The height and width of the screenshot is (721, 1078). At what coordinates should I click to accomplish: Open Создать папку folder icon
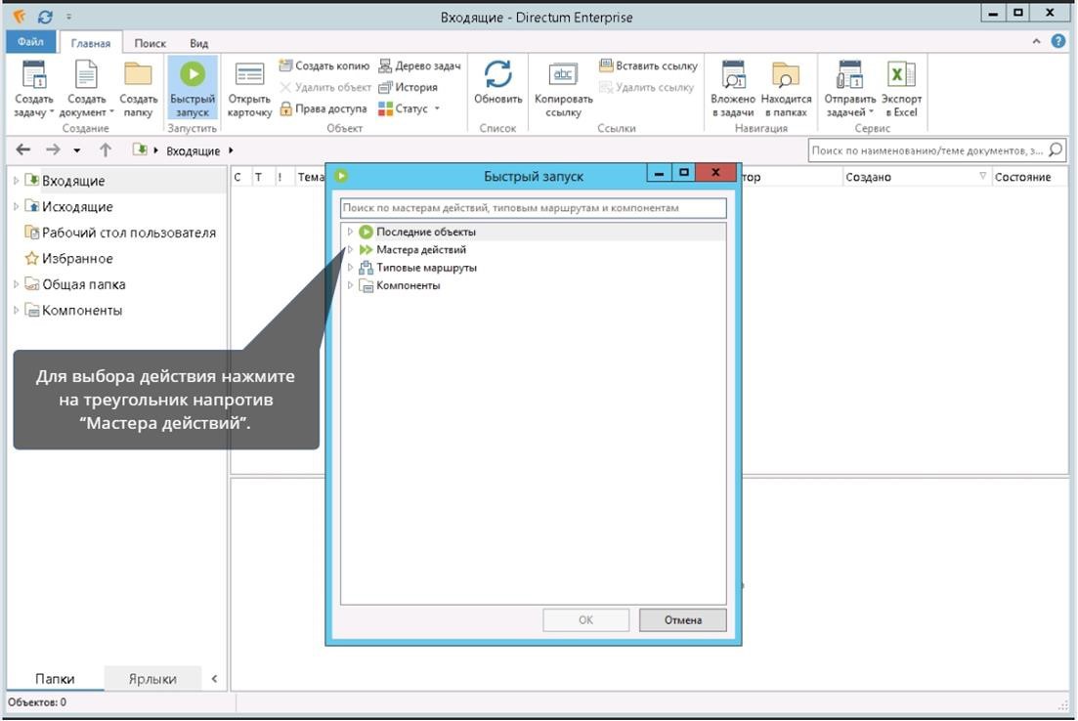coord(138,76)
